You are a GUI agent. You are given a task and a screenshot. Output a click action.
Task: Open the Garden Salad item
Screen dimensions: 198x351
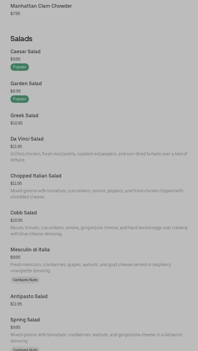pyautogui.click(x=26, y=84)
